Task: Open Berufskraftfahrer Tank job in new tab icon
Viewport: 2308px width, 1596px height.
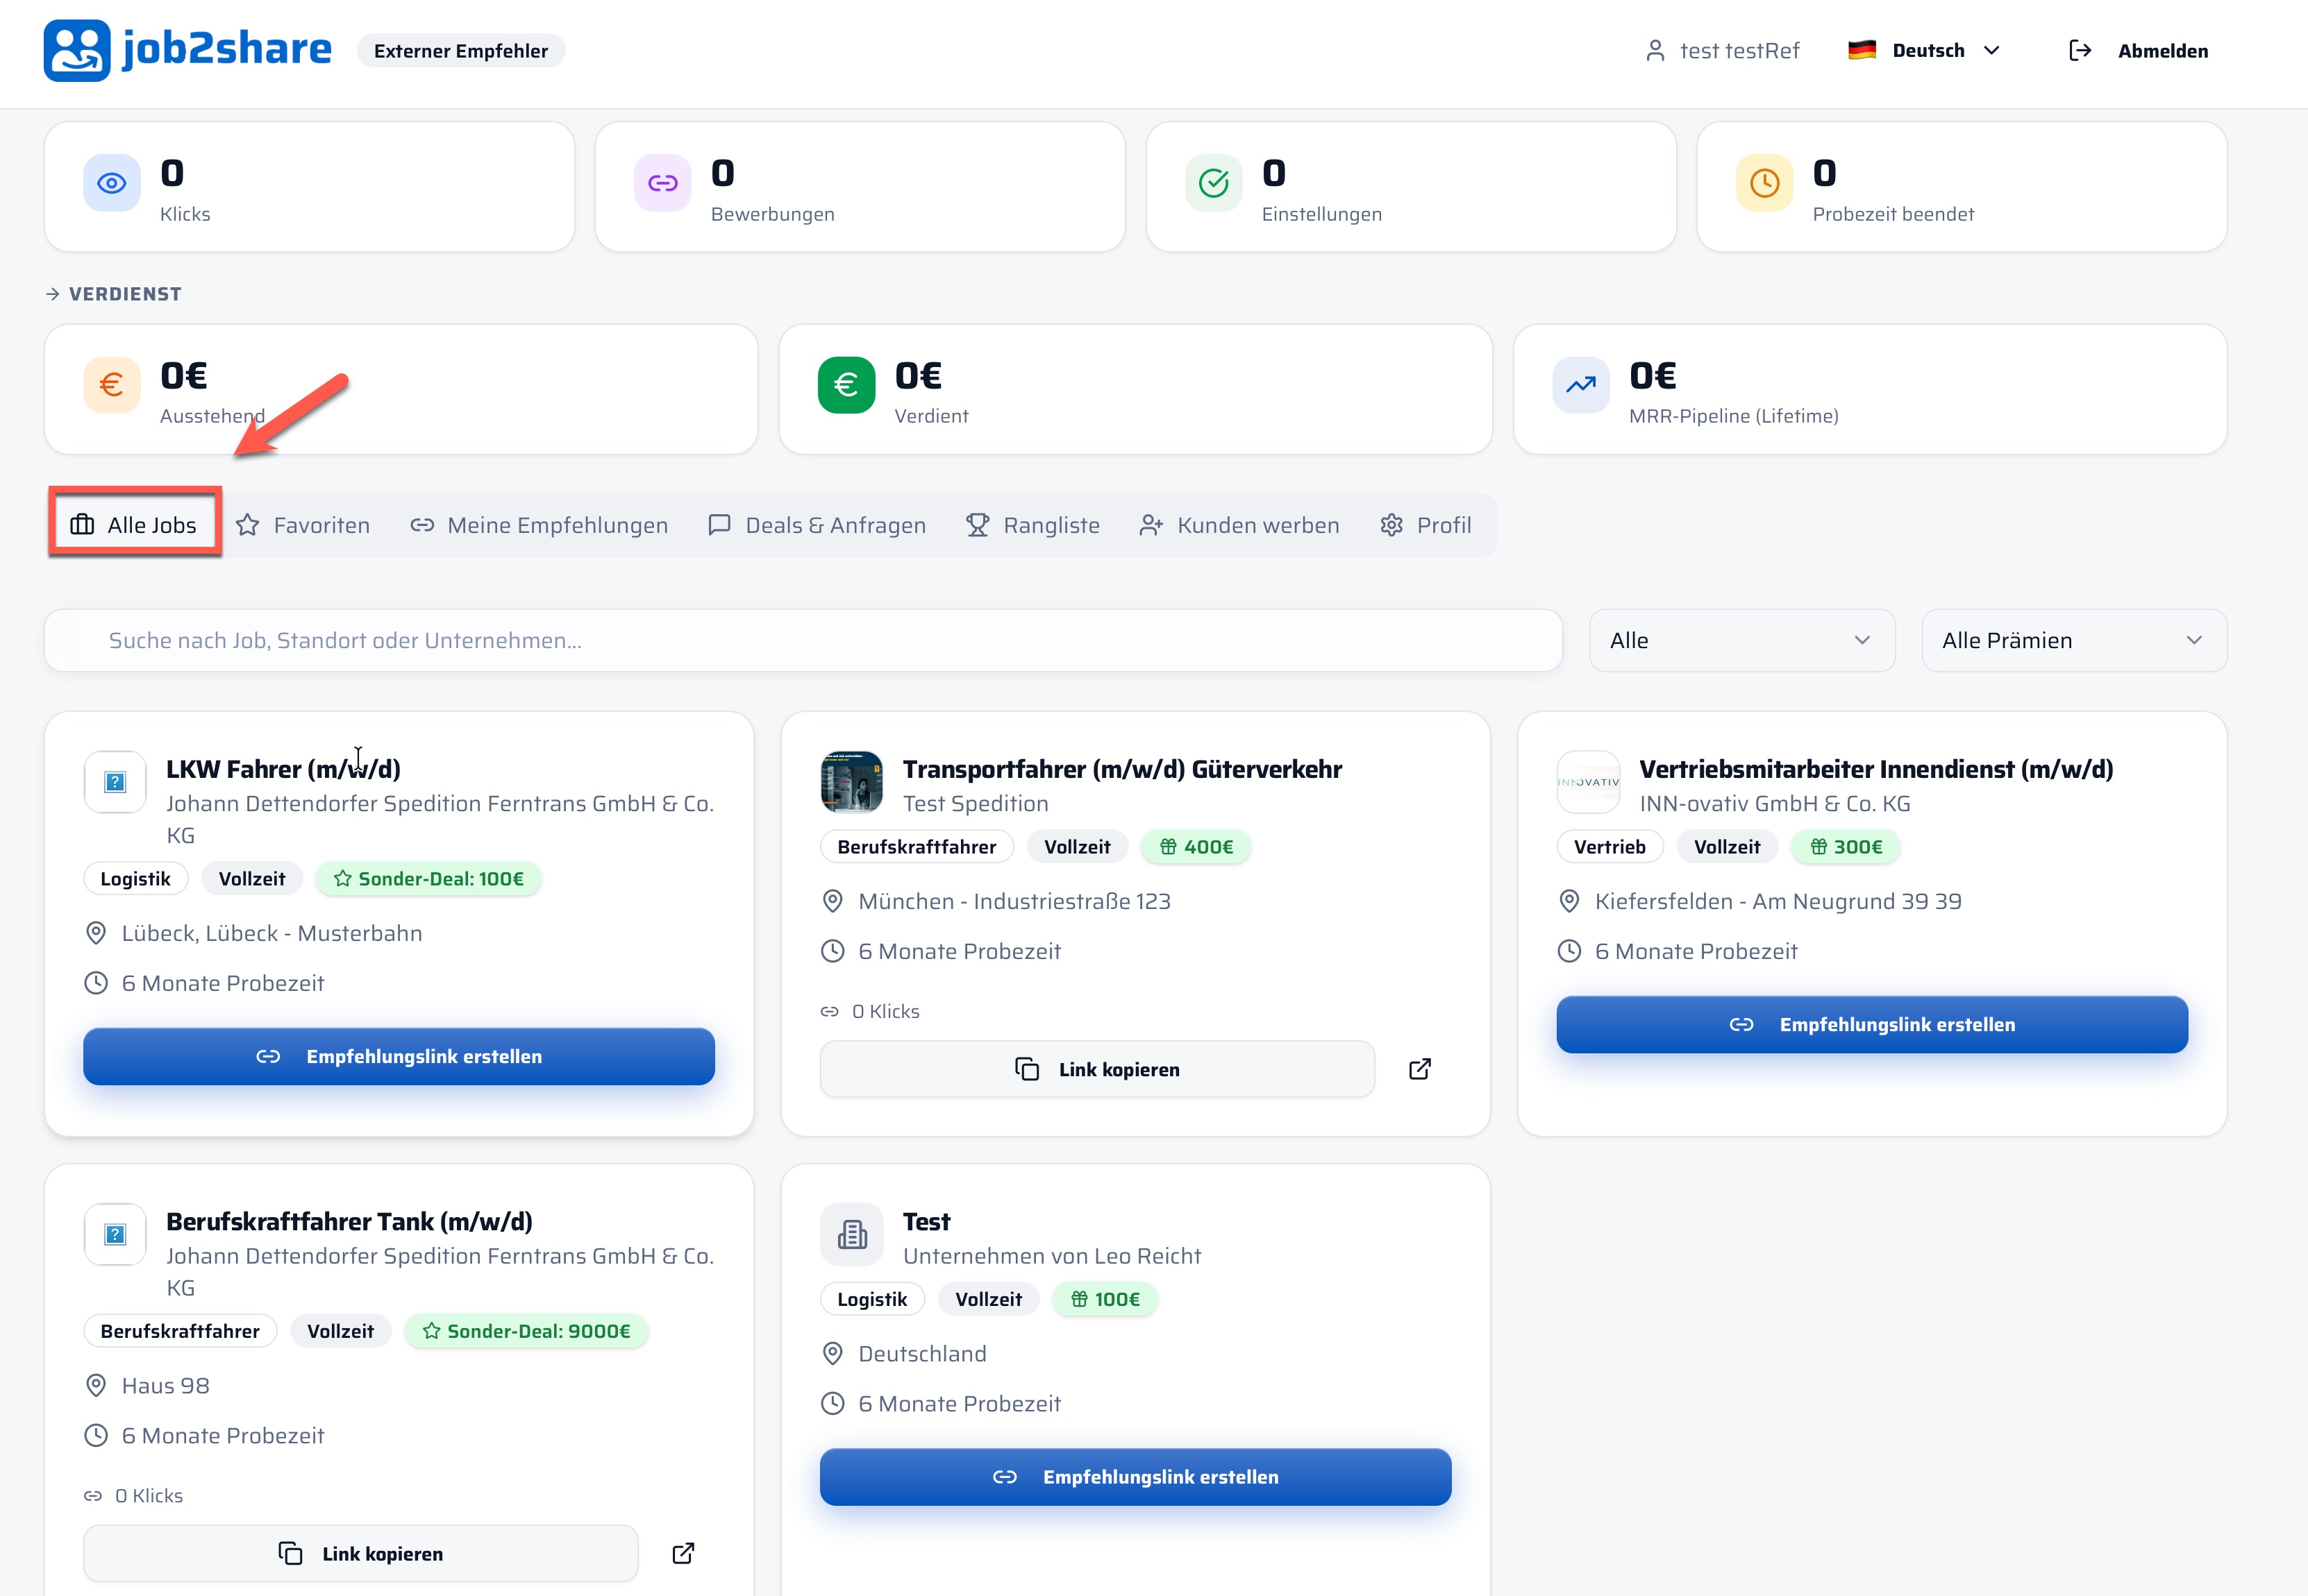Action: pos(683,1553)
